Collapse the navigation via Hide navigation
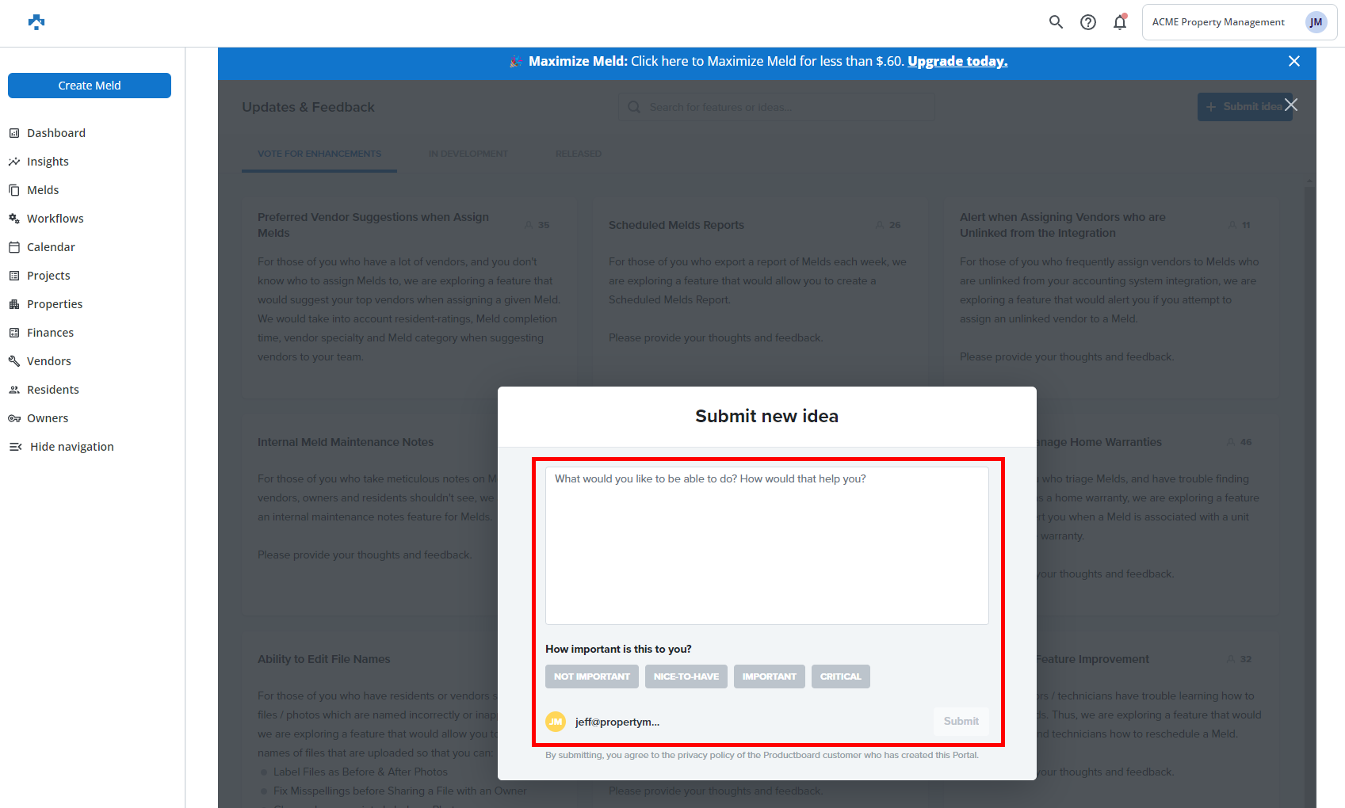 [70, 446]
